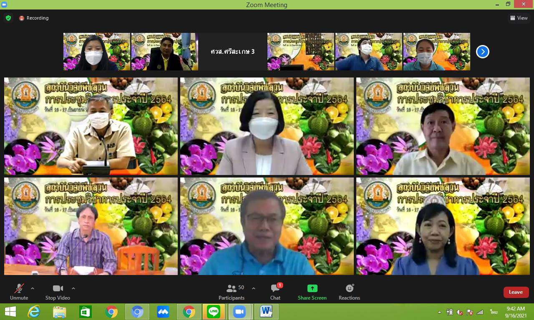
Task: Open the Participants panel
Action: coord(232,292)
